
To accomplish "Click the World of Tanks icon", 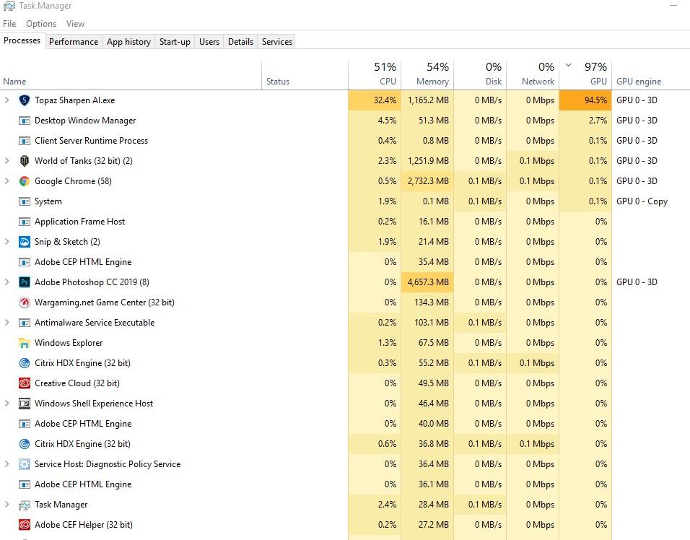I will pyautogui.click(x=25, y=161).
